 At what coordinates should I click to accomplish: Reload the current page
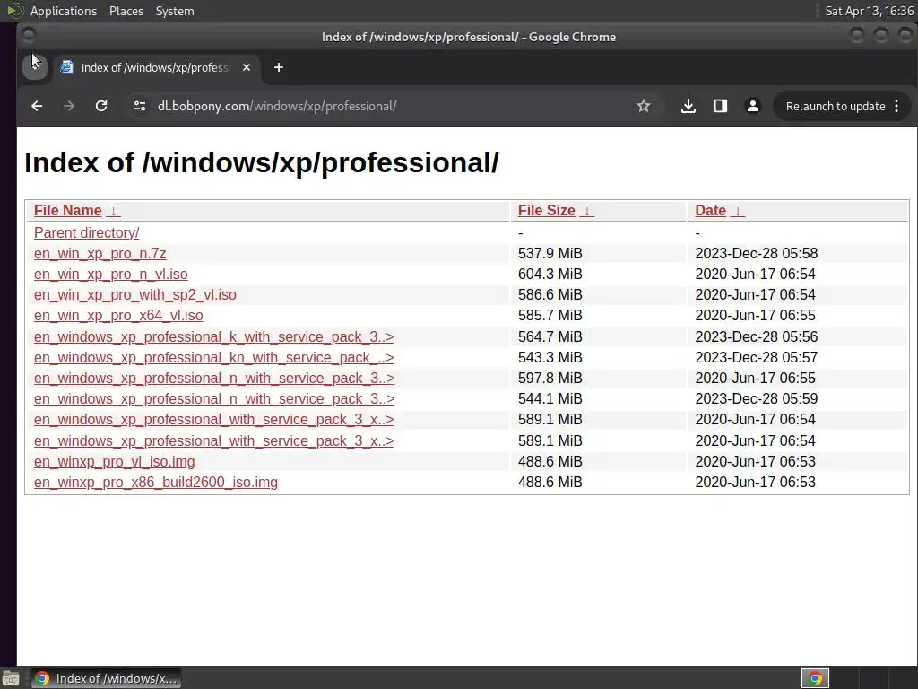[x=101, y=106]
